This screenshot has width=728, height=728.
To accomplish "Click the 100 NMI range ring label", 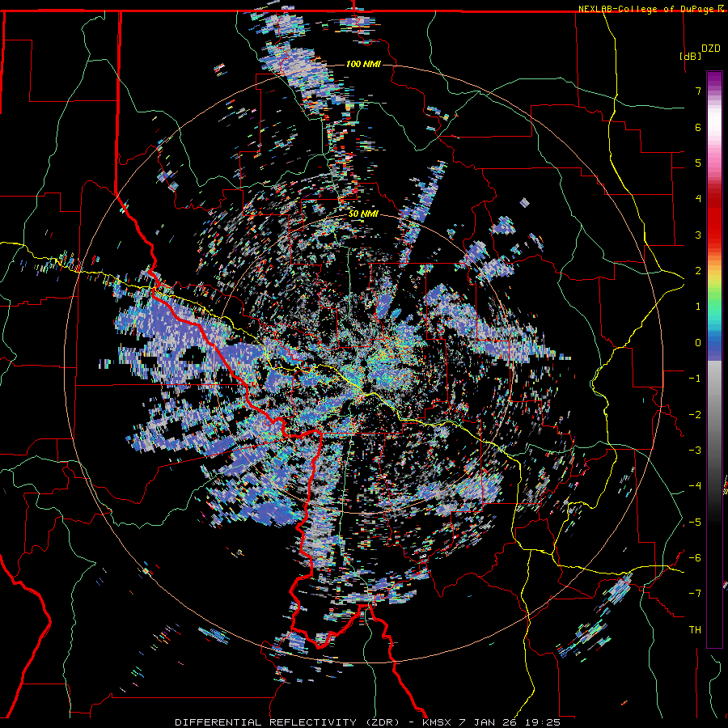I will (x=363, y=64).
